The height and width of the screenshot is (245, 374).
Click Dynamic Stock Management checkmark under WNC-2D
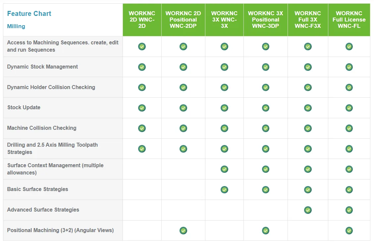coord(142,67)
